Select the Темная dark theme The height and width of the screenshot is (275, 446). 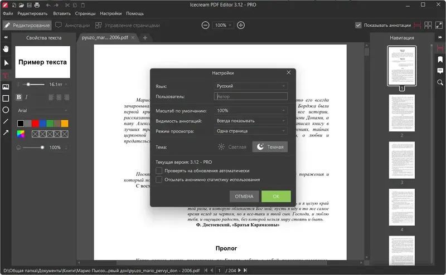pyautogui.click(x=270, y=147)
